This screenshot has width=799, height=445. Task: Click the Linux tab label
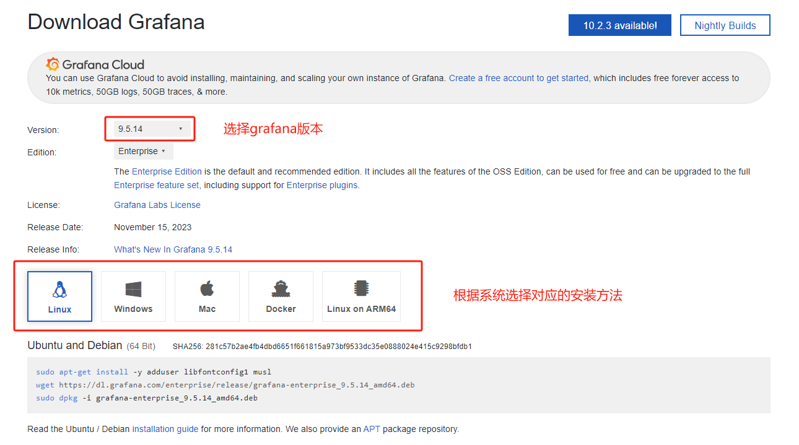click(x=59, y=309)
